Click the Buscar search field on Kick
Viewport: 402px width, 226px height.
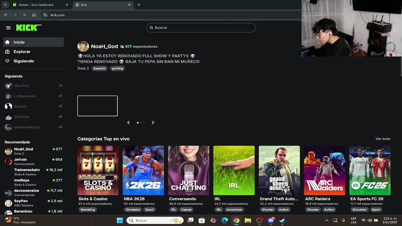[201, 28]
